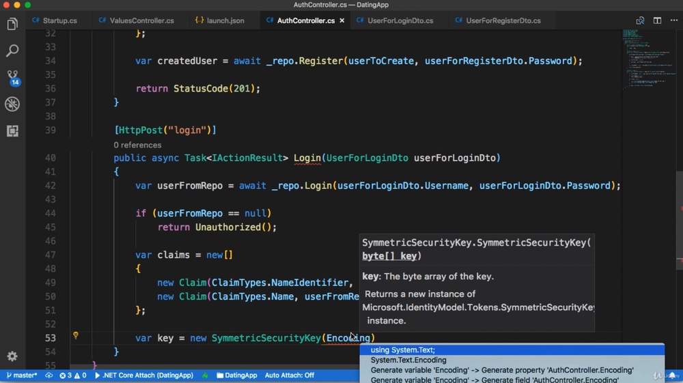Screen dimensions: 683x383
Task: Click the '0 references' code lens link
Action: pos(137,145)
